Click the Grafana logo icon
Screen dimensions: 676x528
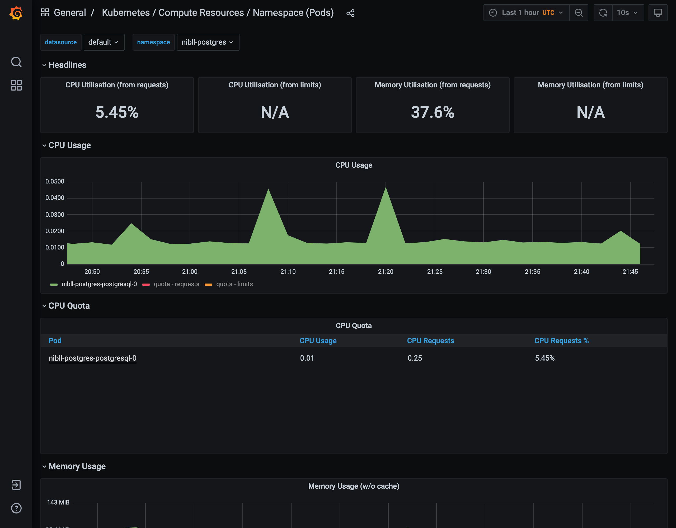(x=16, y=13)
